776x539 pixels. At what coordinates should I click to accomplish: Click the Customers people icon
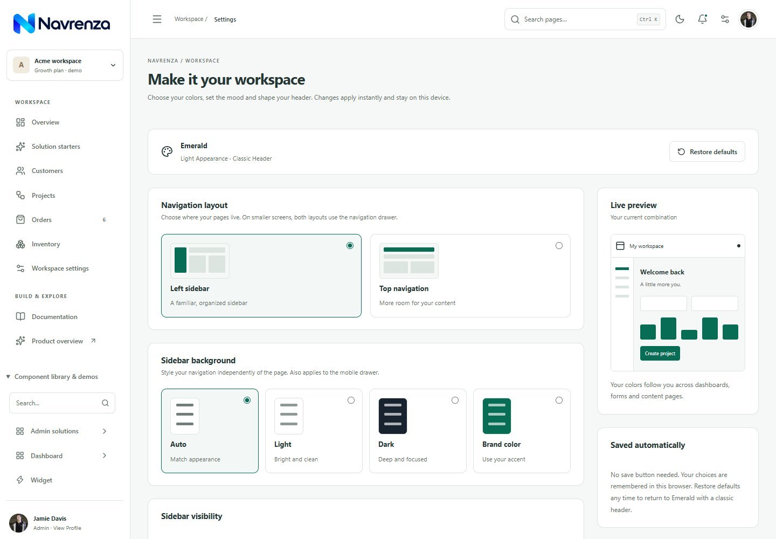click(x=20, y=171)
